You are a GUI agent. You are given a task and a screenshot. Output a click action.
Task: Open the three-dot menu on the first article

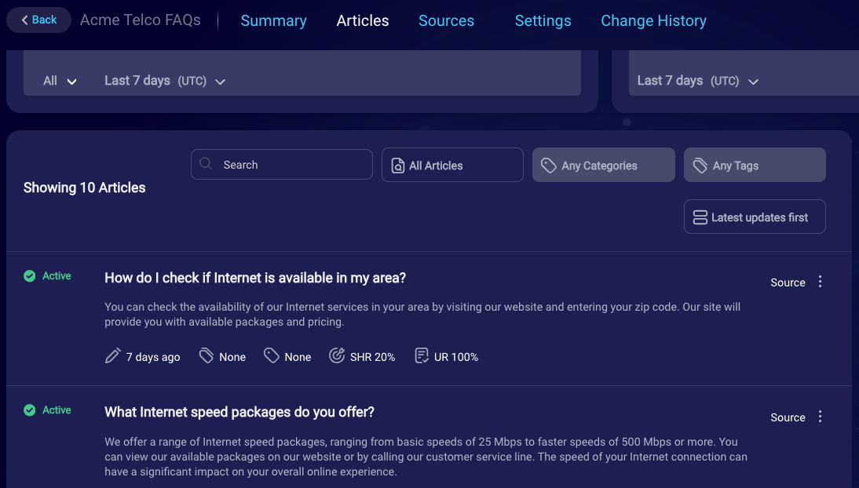coord(820,282)
